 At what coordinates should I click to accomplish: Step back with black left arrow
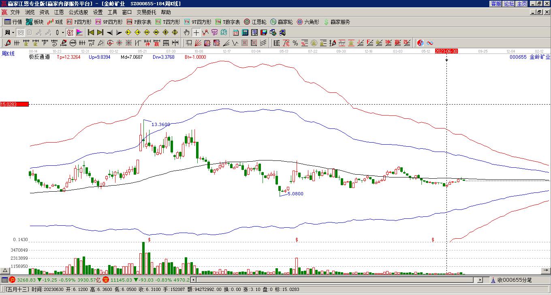pos(110,32)
